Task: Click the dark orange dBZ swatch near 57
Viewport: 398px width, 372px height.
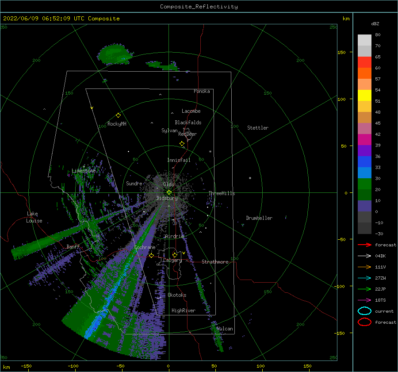Action: click(x=364, y=73)
